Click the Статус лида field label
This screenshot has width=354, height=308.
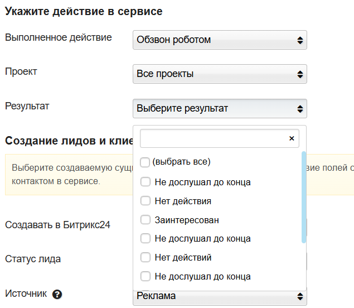tap(33, 259)
